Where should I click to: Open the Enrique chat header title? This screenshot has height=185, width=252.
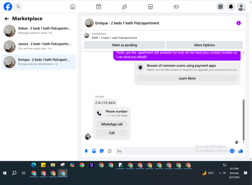(127, 23)
